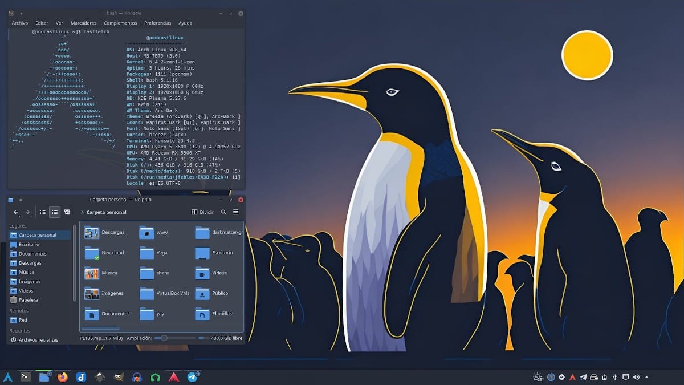Open the Arch Linux application launcher
The image size is (684, 385).
[8, 377]
